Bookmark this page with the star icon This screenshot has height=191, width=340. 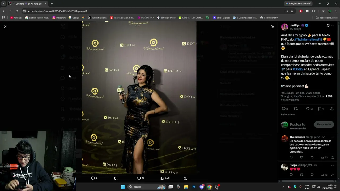(x=292, y=11)
